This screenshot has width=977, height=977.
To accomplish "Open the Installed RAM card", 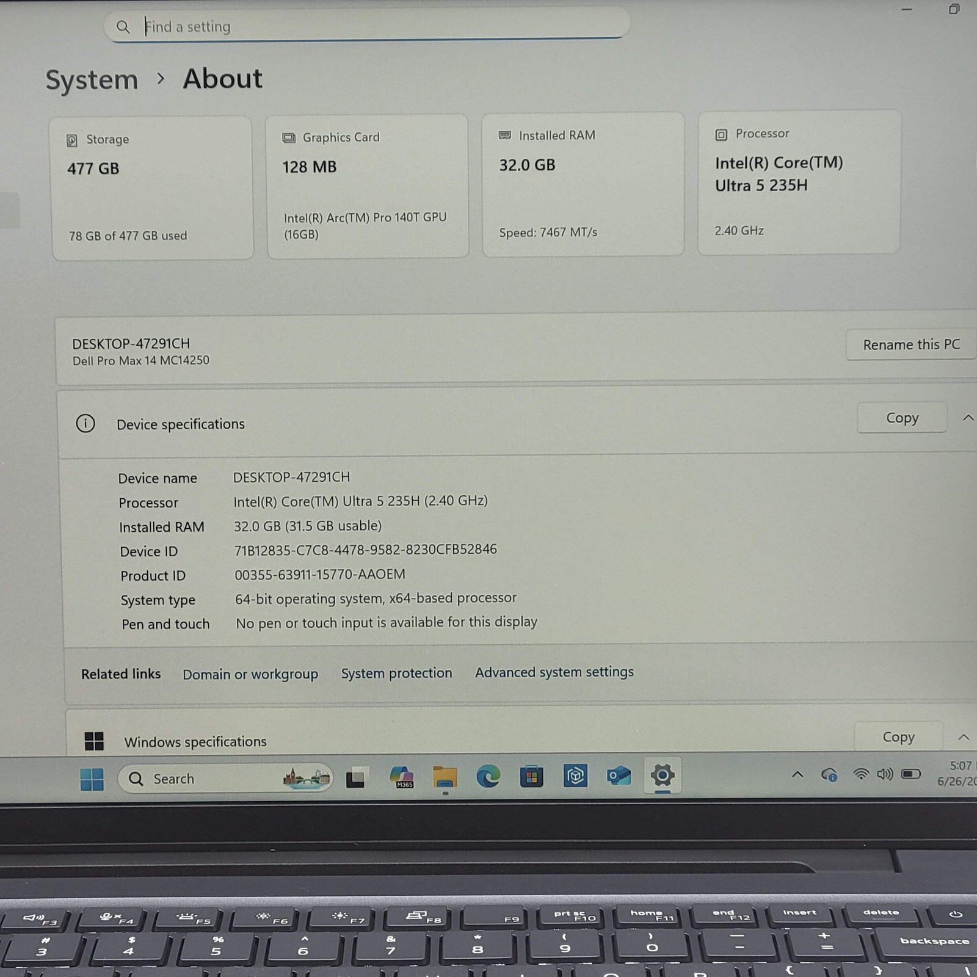I will (x=583, y=184).
